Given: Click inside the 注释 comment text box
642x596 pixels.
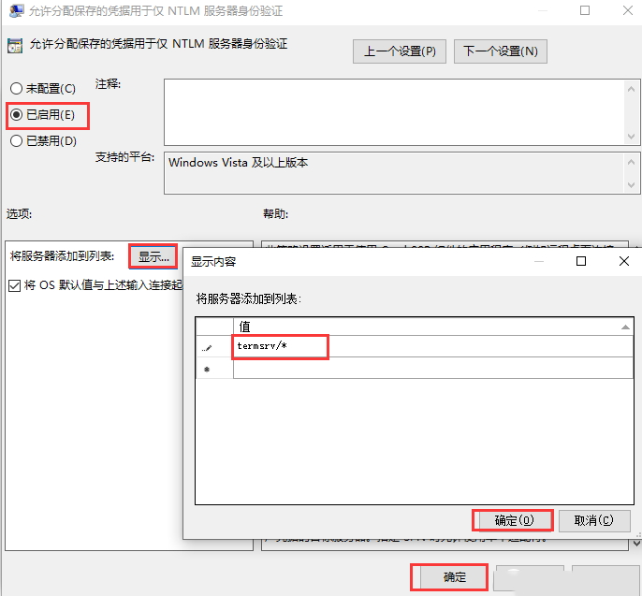Looking at the screenshot, I should coord(395,112).
